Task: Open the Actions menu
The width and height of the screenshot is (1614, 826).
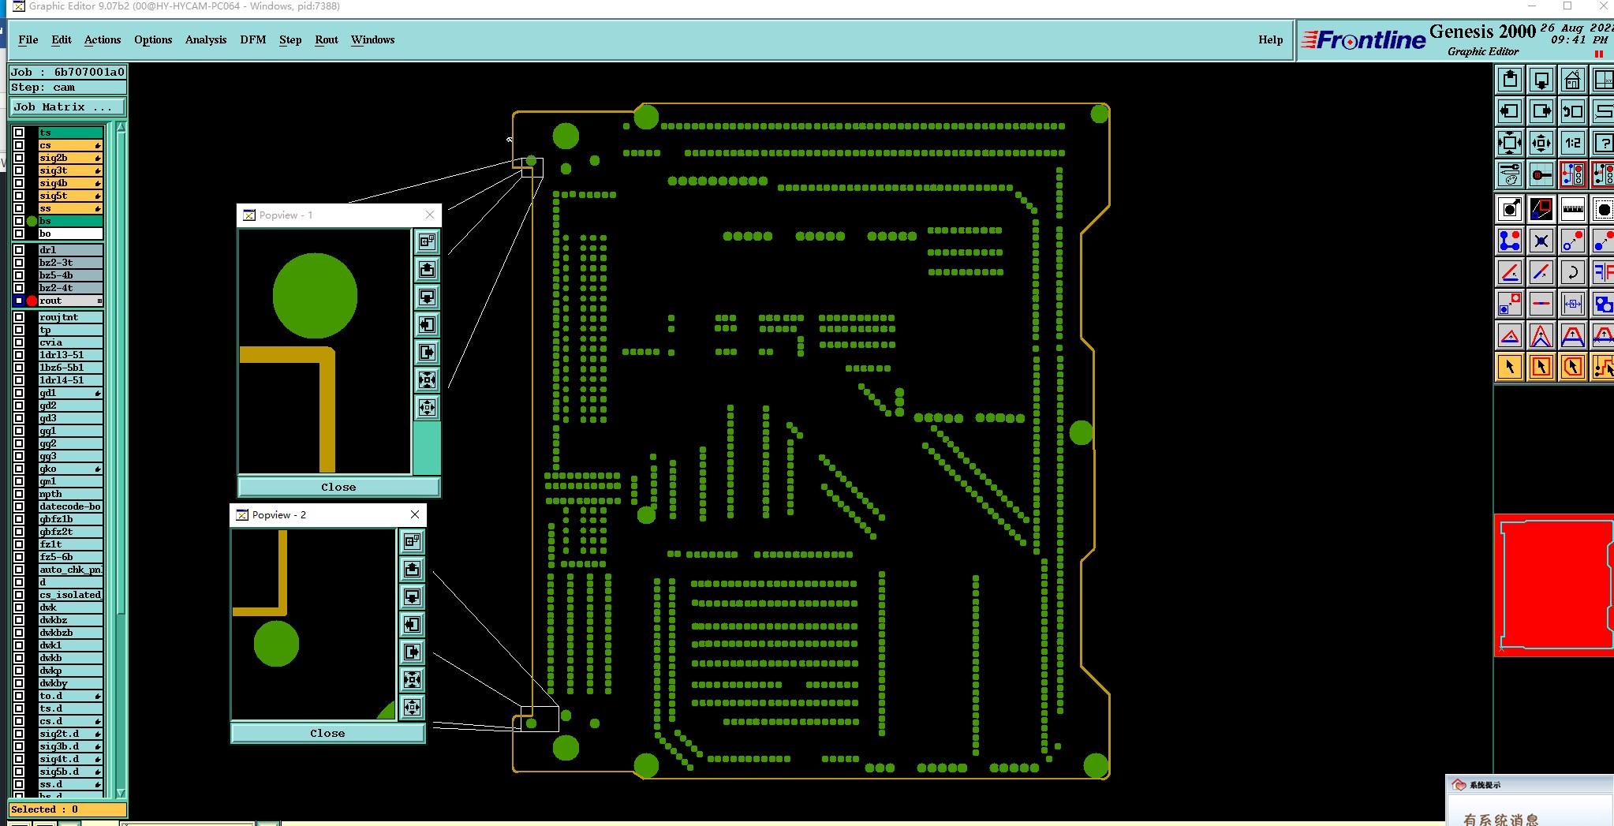Action: pos(103,39)
